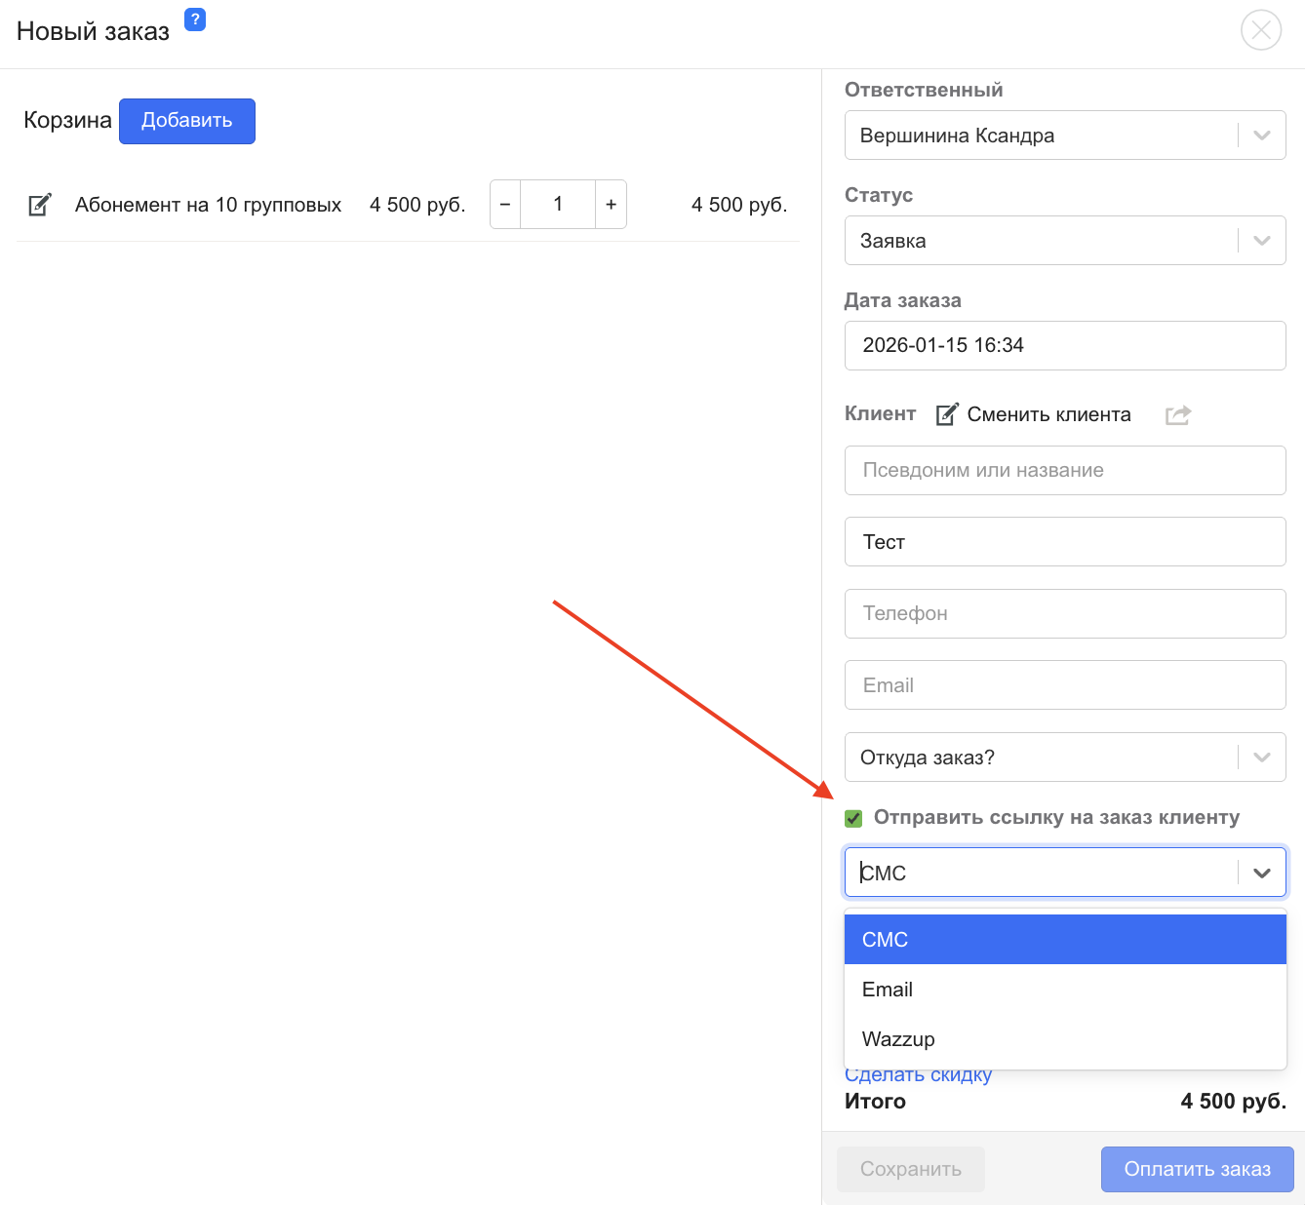Click the Дата заказа date field
The width and height of the screenshot is (1305, 1205).
click(1064, 346)
